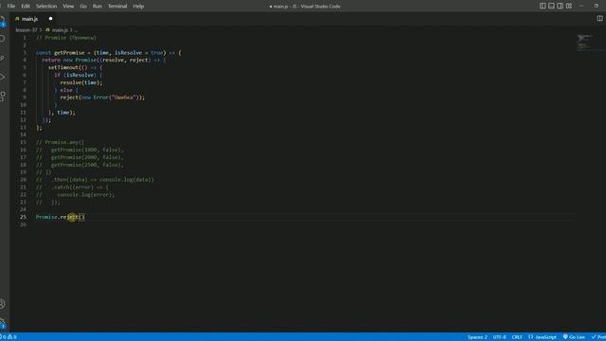Click Prettier status bar item
Screen dimensions: 606x341
(598, 337)
